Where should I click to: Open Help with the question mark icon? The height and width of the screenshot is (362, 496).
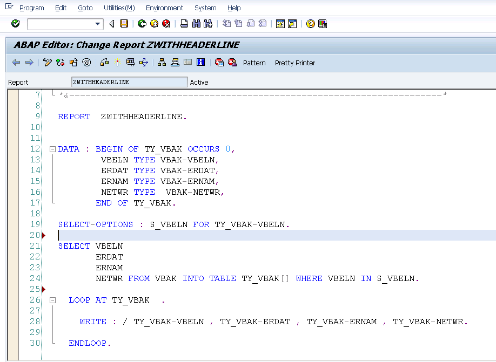point(310,24)
